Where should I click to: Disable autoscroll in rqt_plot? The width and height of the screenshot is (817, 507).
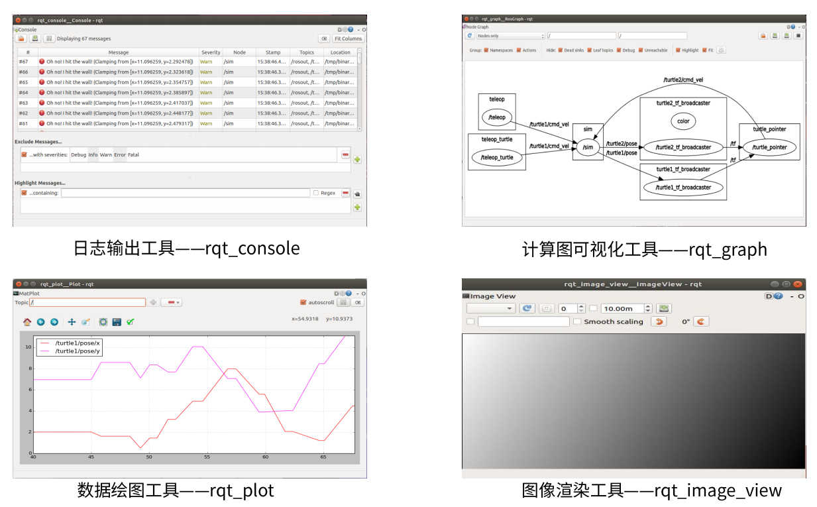click(x=303, y=302)
